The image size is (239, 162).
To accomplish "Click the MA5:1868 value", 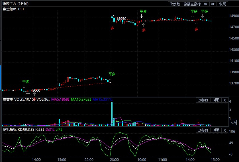I will click(60, 99).
